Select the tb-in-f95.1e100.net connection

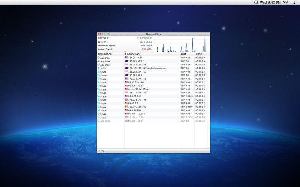click(138, 89)
